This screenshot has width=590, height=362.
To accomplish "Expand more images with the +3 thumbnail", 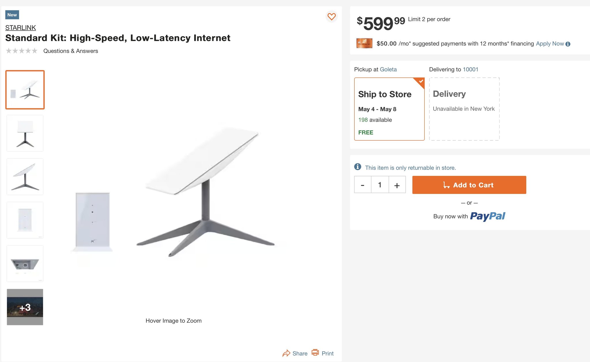I will tap(25, 307).
